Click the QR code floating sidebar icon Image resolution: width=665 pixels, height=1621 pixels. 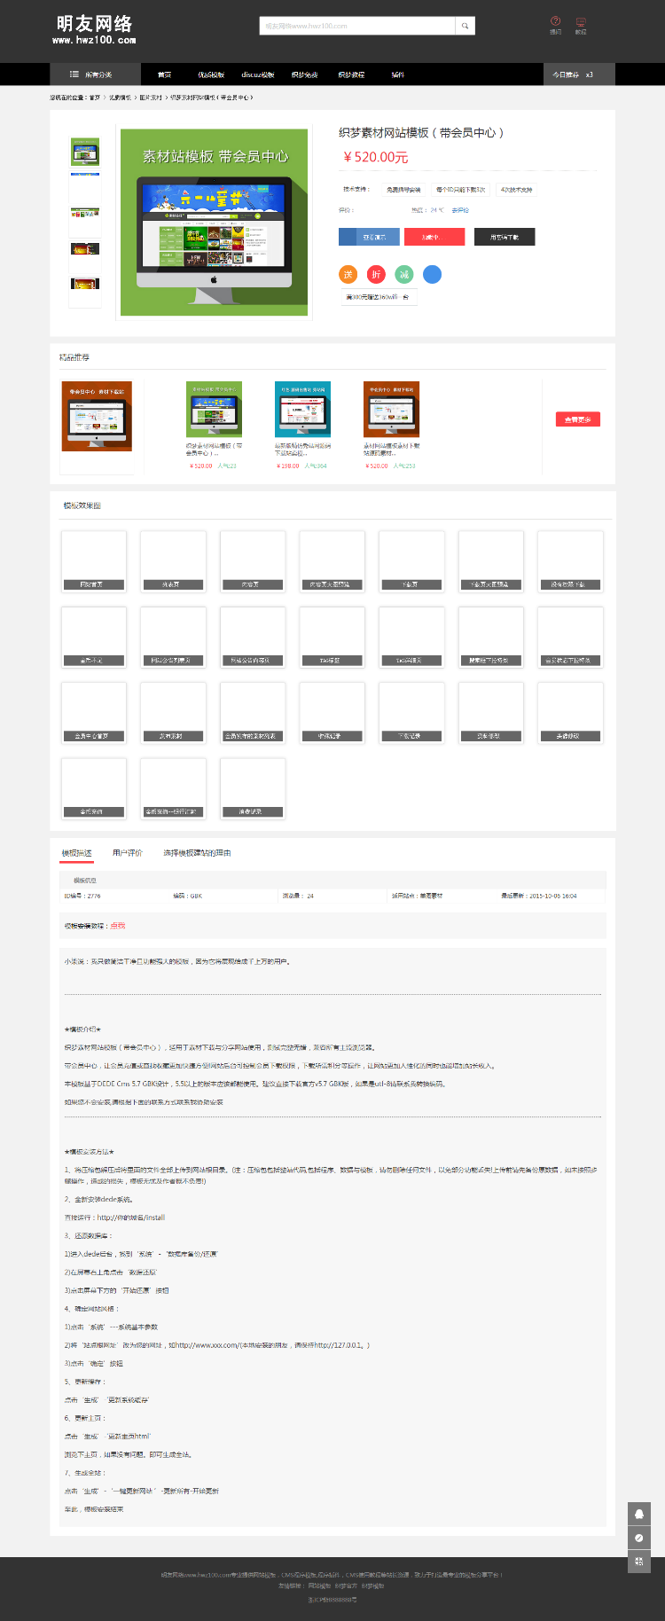639,1562
